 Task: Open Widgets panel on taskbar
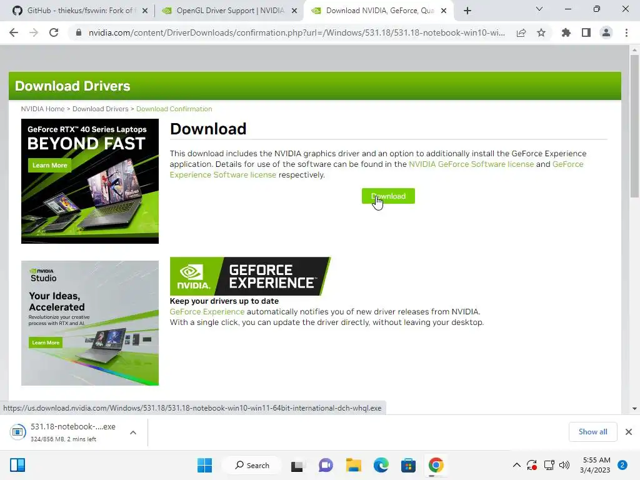[17, 465]
